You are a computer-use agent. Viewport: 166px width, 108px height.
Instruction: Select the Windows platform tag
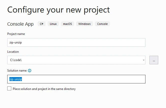pyautogui.click(x=84, y=24)
